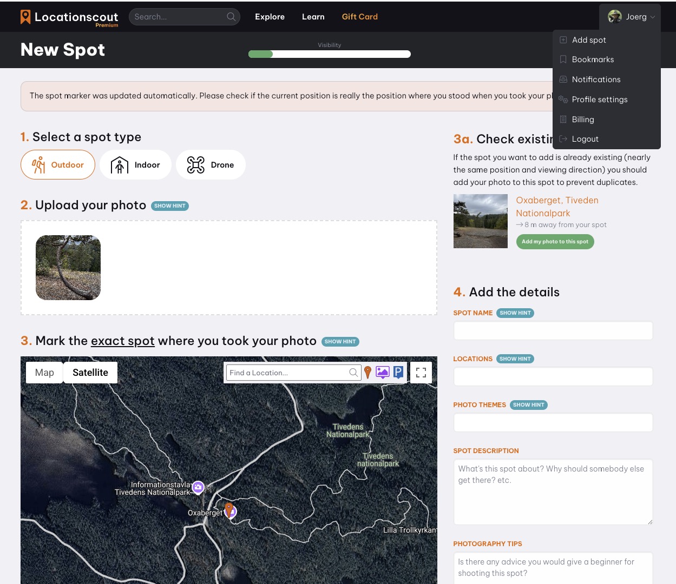Click Add my photo to this spot

[555, 242]
